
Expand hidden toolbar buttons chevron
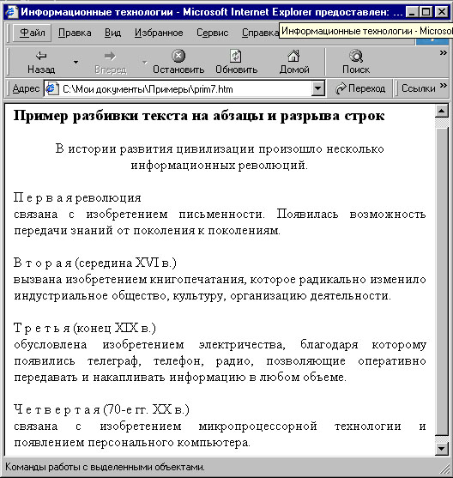(x=443, y=53)
